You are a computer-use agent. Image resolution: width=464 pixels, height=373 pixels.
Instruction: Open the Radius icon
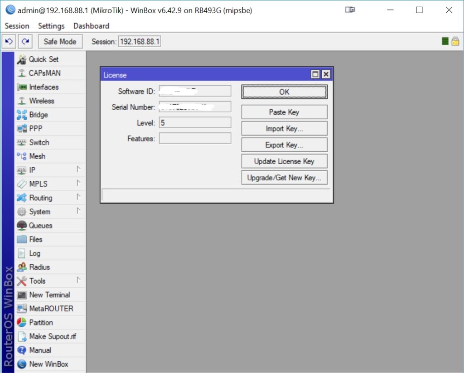click(x=22, y=267)
